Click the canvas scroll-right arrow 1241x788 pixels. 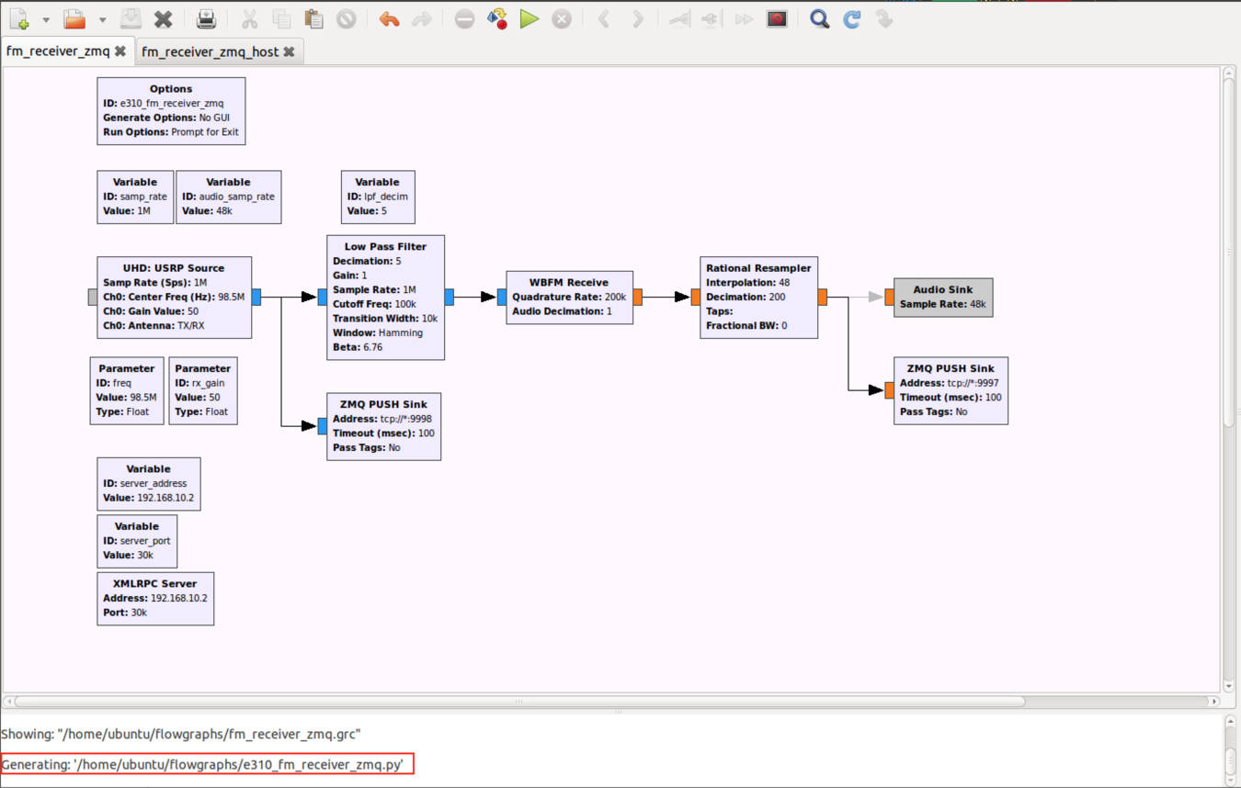coord(1214,701)
